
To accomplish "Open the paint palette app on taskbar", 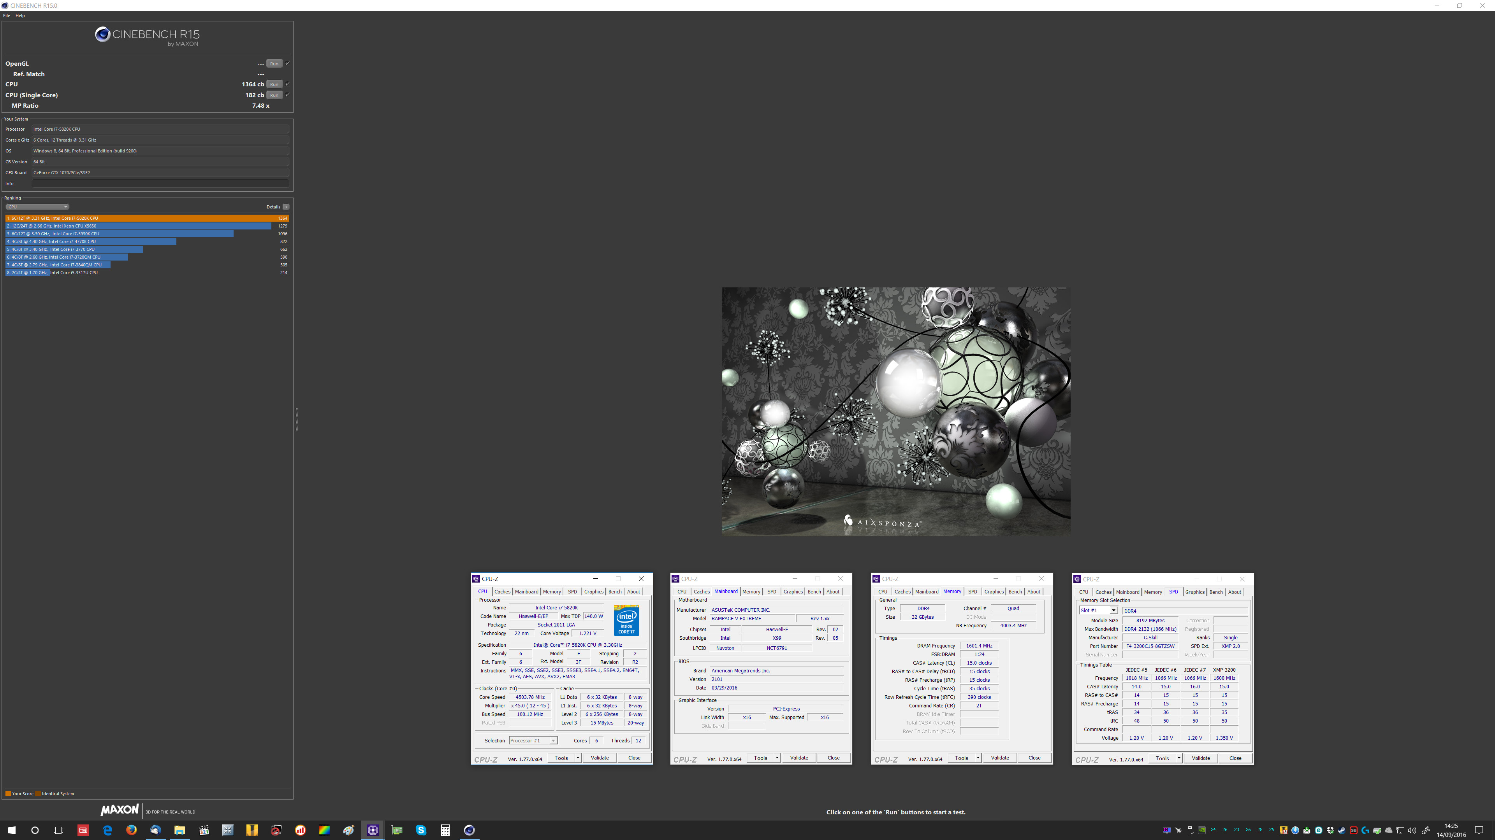I will point(348,830).
